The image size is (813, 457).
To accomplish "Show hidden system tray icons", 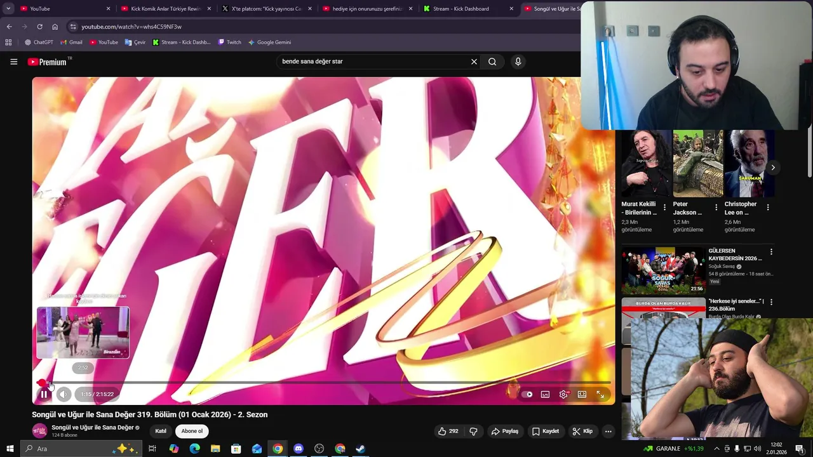I will (716, 449).
